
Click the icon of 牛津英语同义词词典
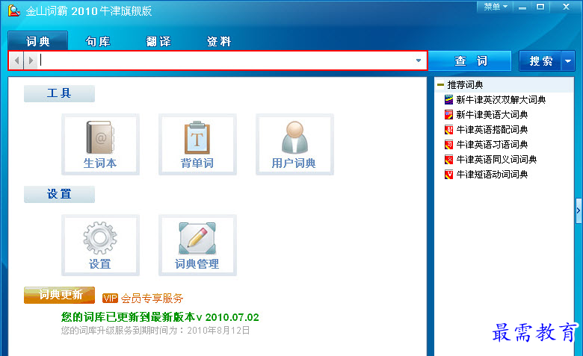click(448, 160)
